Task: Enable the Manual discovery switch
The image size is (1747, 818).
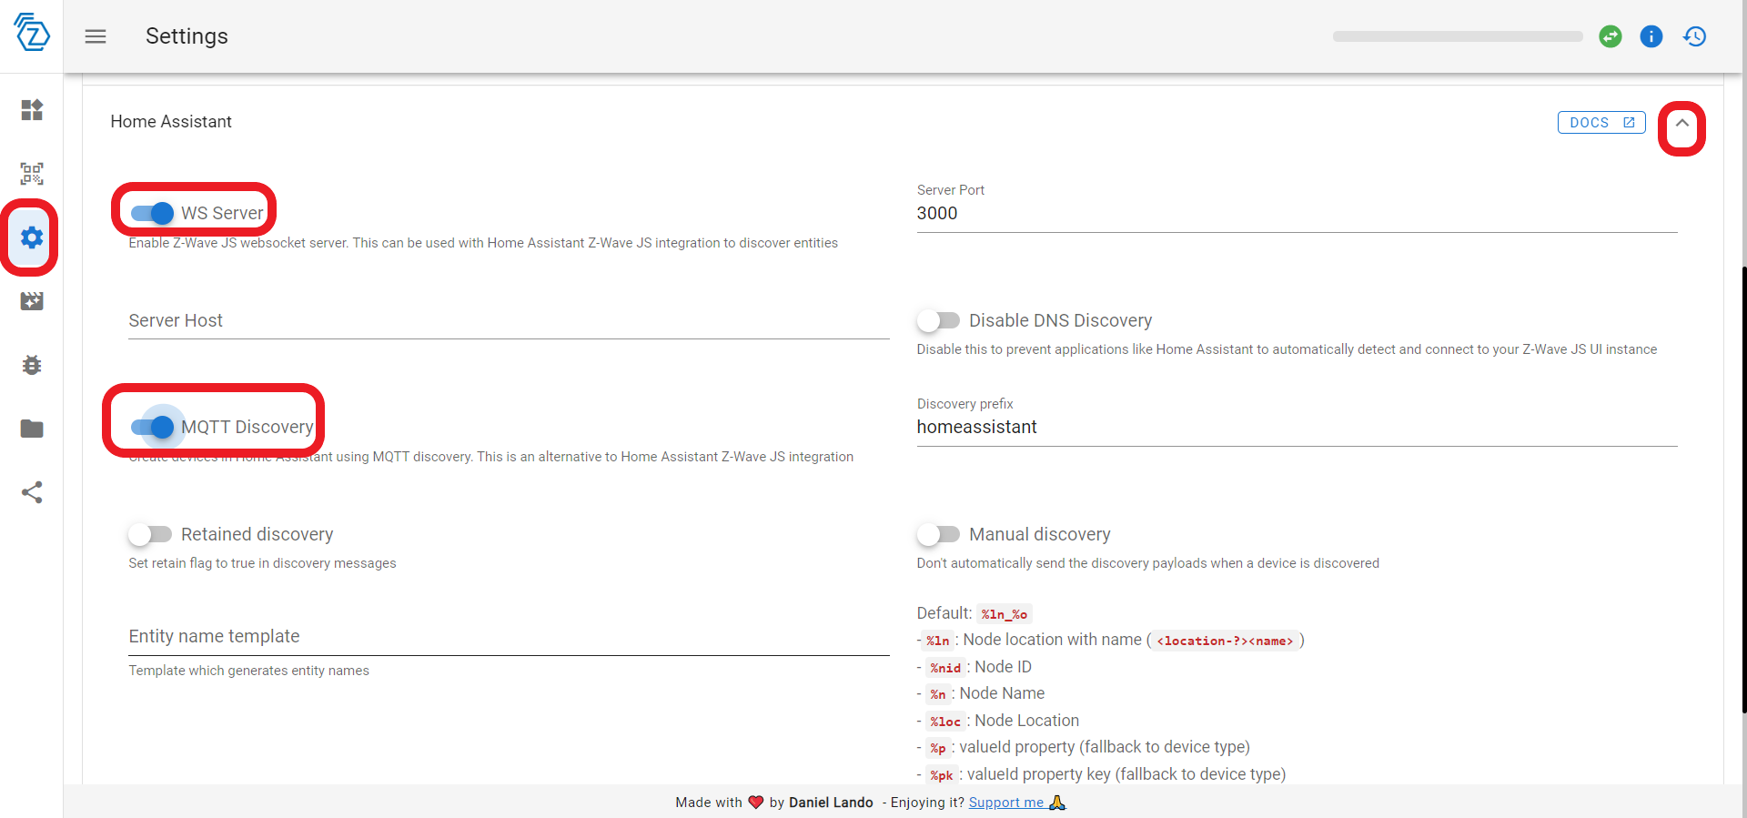Action: [938, 534]
